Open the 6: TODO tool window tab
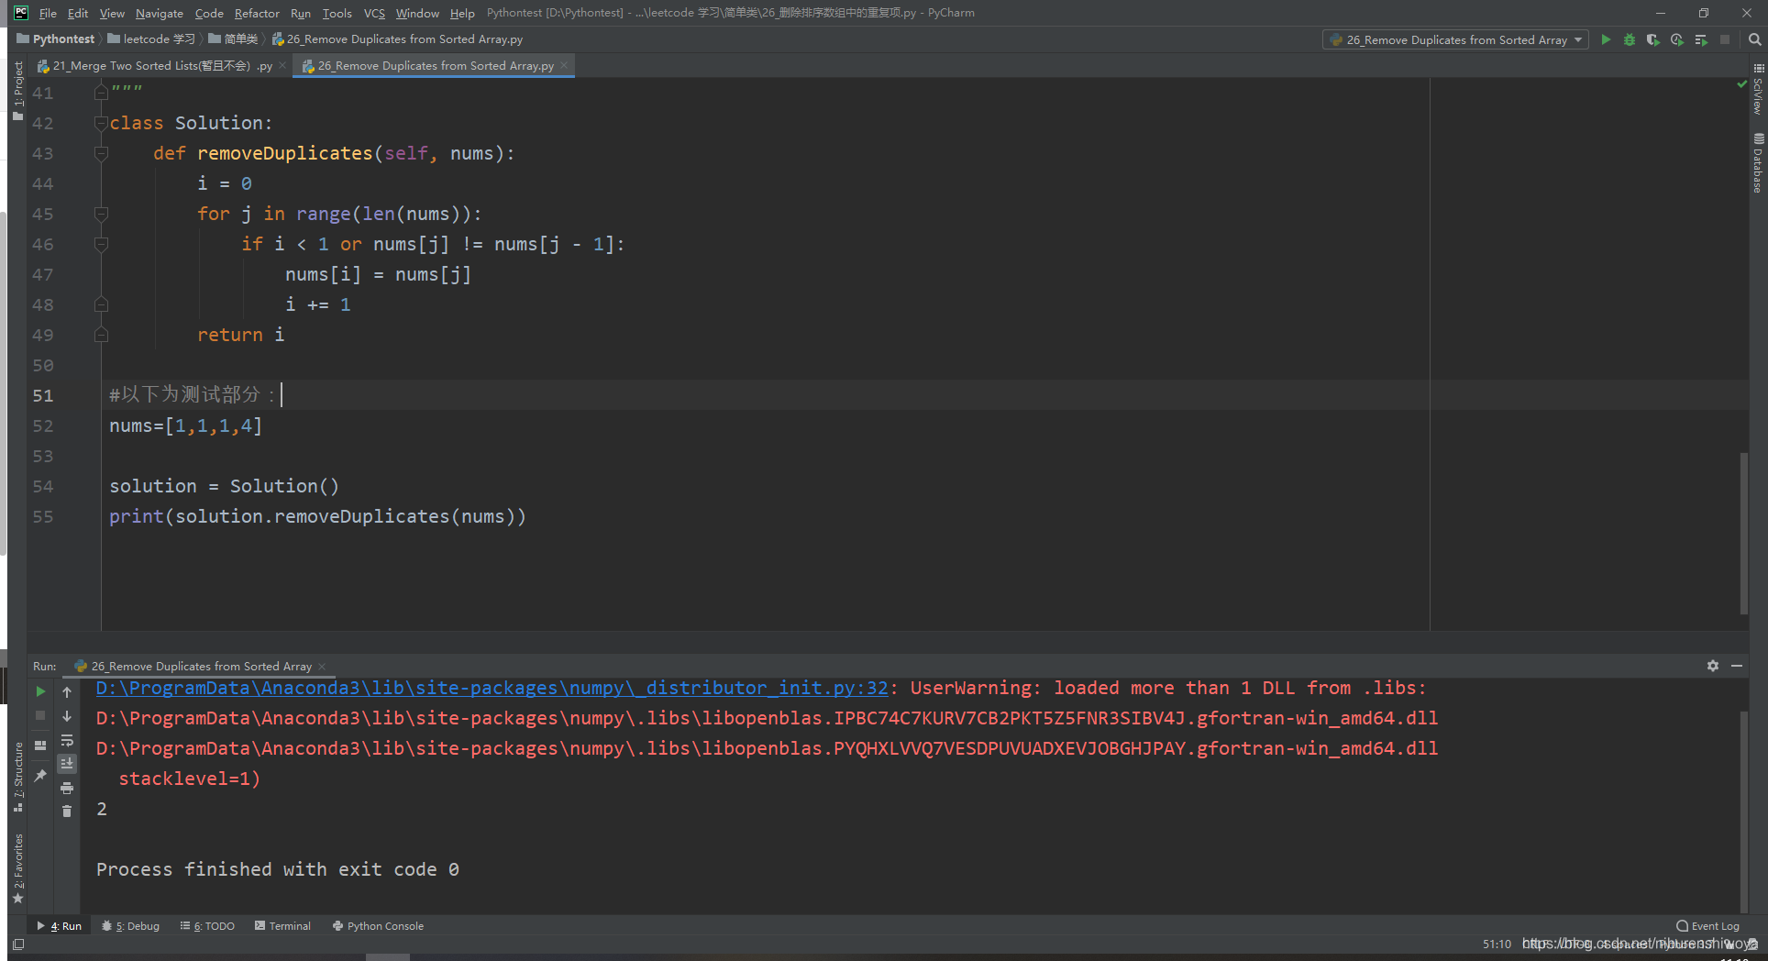This screenshot has width=1768, height=961. 207,926
